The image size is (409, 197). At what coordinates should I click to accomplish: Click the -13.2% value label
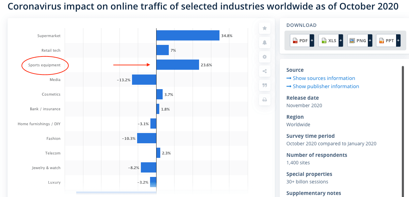click(123, 80)
